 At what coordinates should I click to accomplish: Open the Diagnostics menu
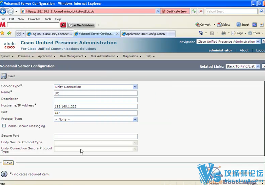coord(132,56)
